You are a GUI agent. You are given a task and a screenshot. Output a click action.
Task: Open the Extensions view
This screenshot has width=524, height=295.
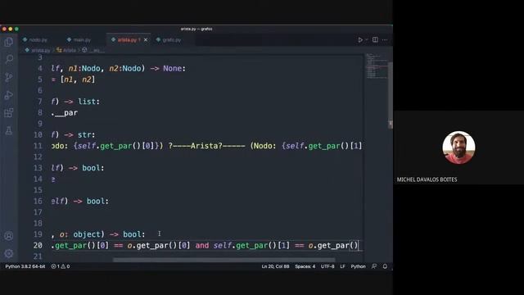coord(9,113)
